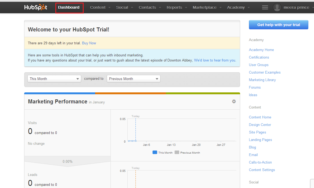The image size is (314, 188).
Task: Open Certifications link
Action: pos(259,57)
